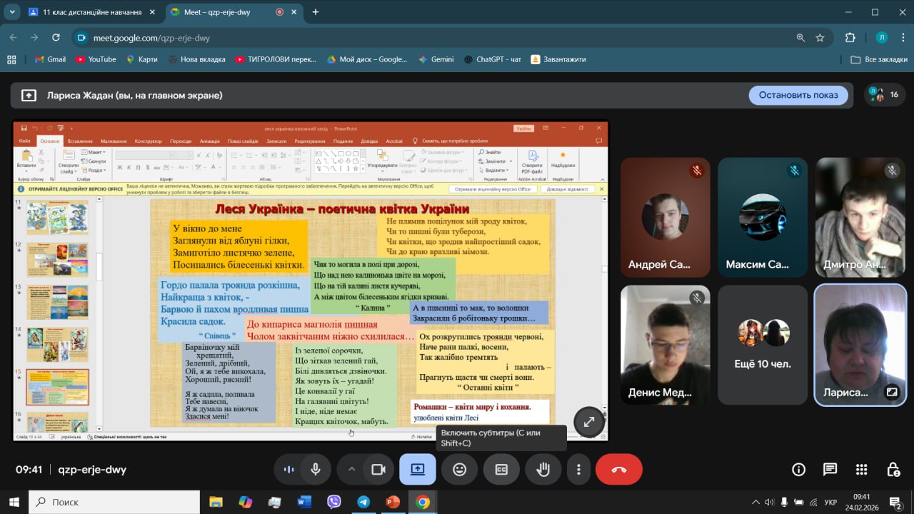Toggle the microphone mute button

315,469
